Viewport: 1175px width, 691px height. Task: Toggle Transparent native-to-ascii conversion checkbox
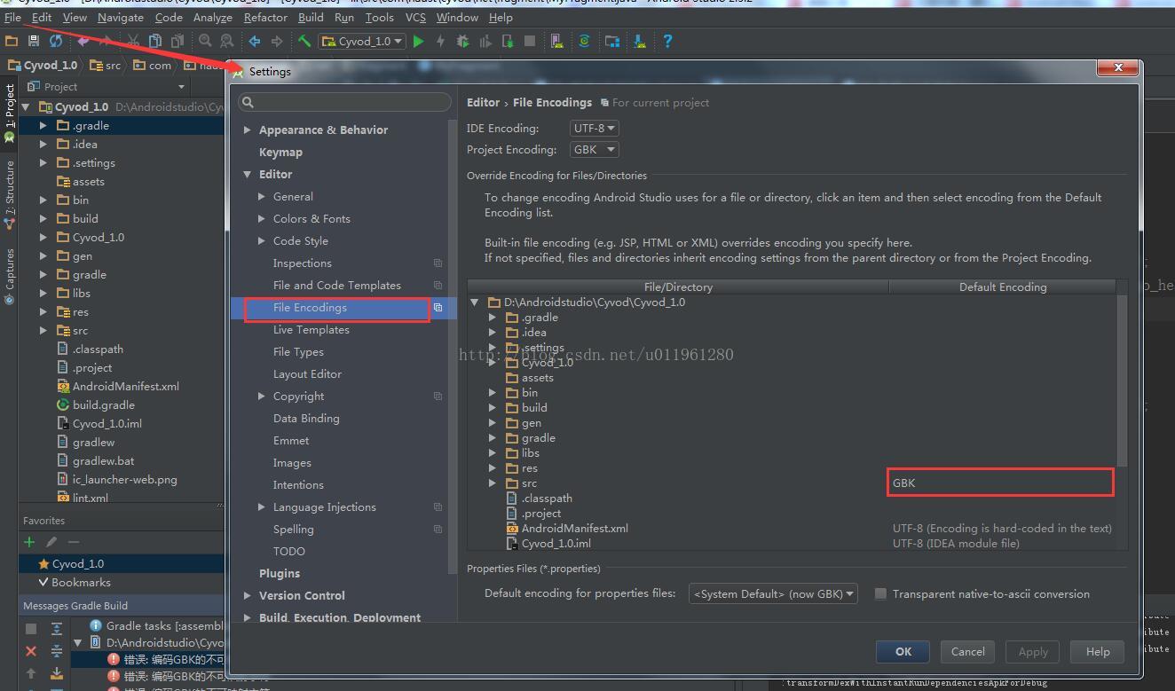[x=880, y=593]
